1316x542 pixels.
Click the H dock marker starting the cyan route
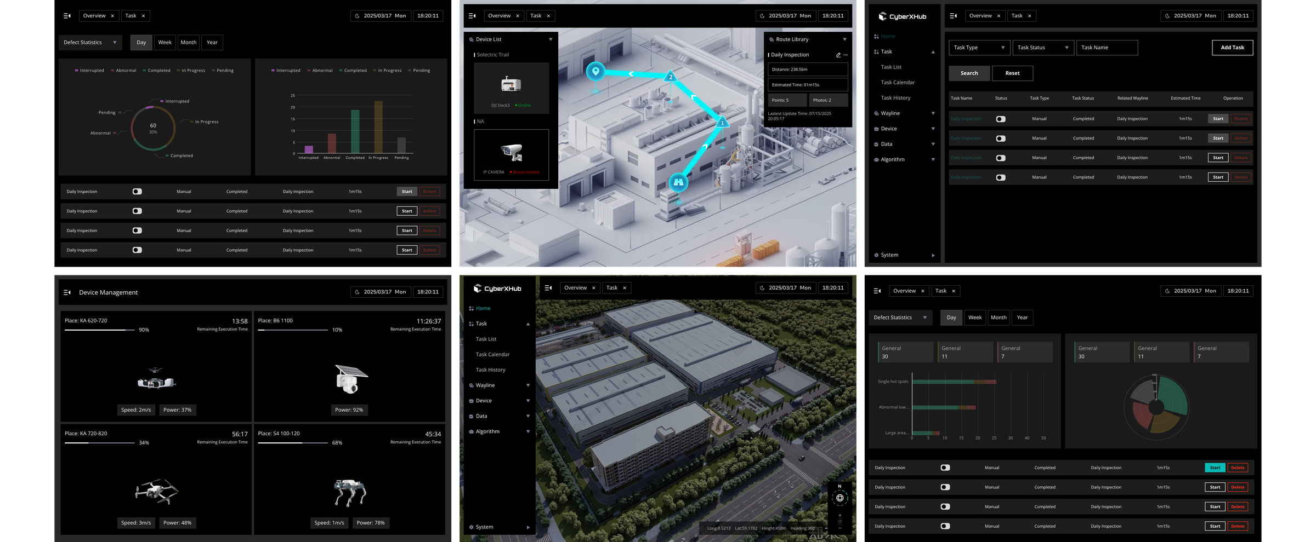[678, 182]
